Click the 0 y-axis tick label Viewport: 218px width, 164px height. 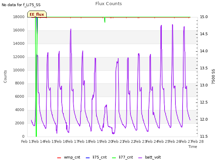(x=23, y=136)
